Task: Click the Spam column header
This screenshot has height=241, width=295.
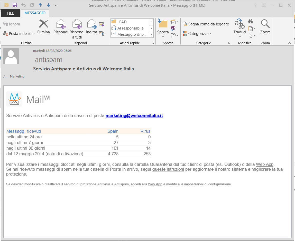Action: tap(113, 131)
